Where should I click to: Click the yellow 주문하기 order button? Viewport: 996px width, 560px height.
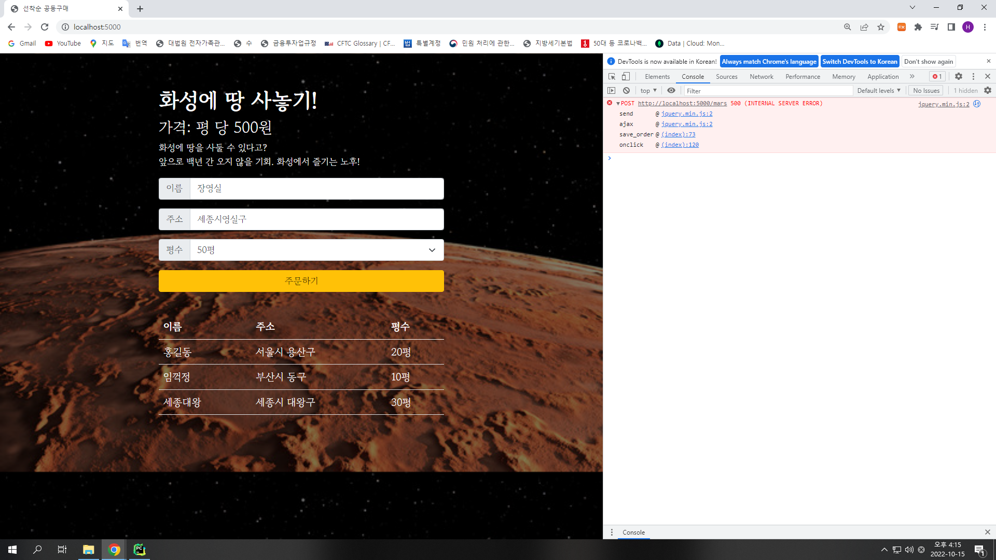[x=301, y=281]
